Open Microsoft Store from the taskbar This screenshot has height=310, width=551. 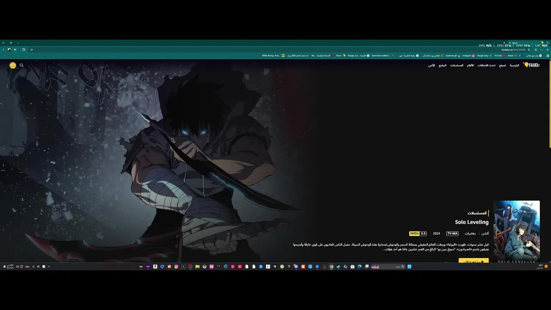352,267
